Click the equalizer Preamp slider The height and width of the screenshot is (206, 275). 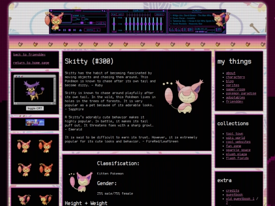pos(114,24)
